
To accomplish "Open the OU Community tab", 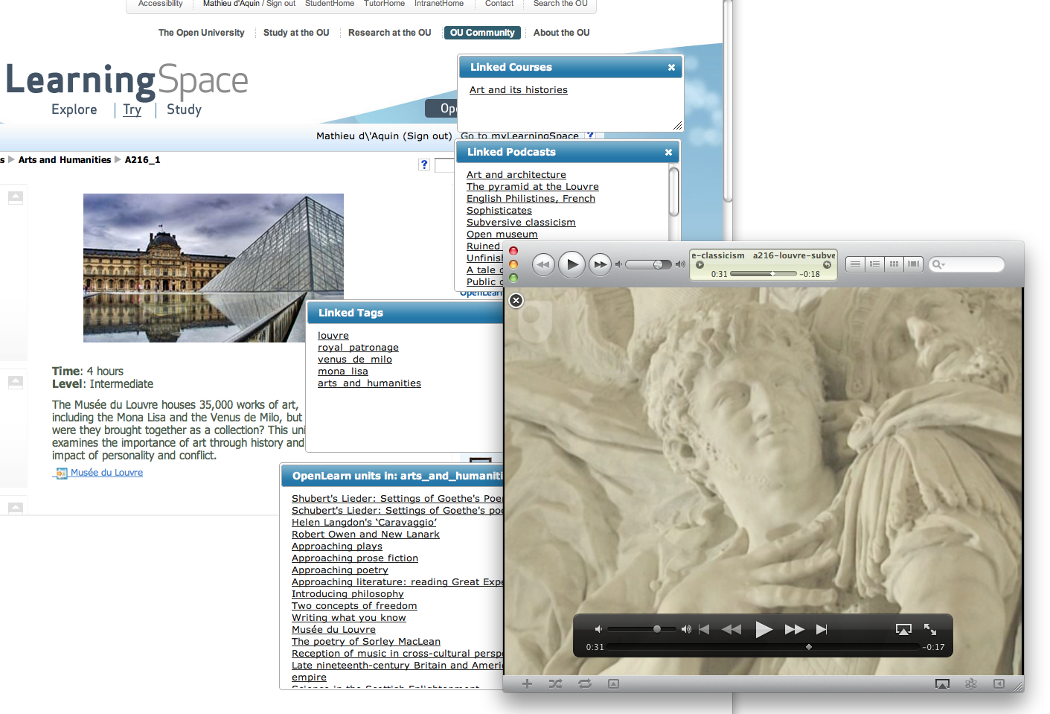I will click(482, 33).
